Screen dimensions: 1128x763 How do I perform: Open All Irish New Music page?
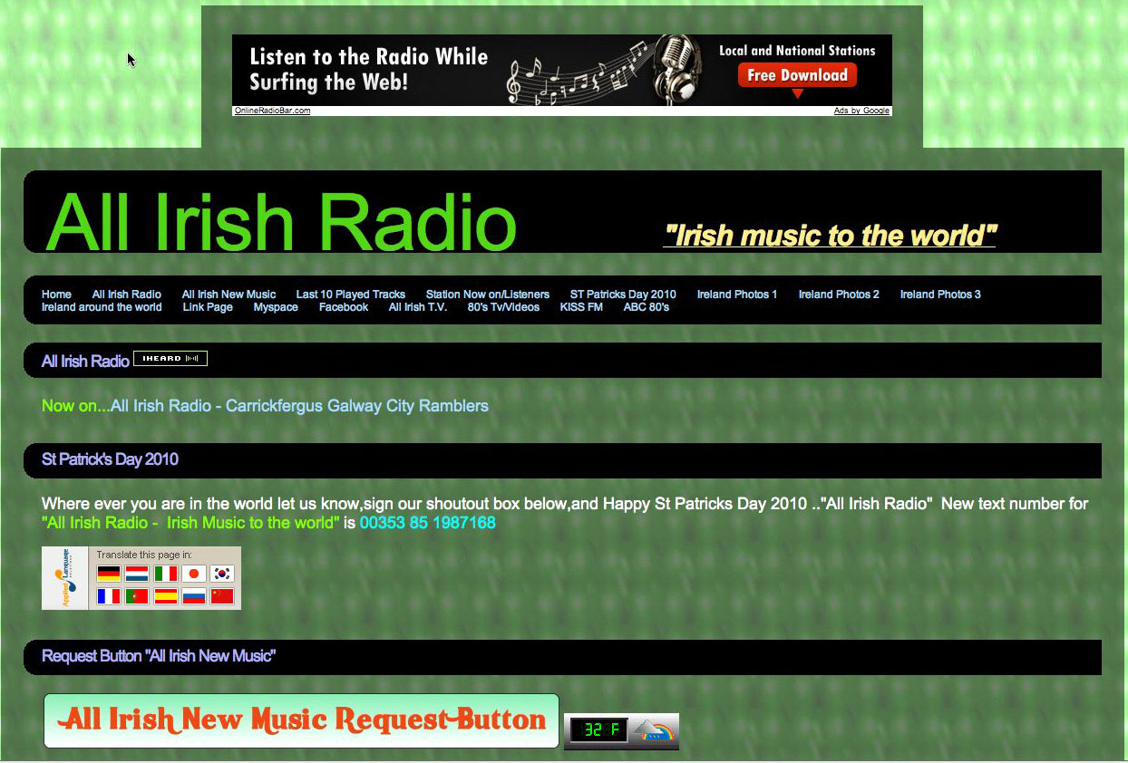(229, 295)
